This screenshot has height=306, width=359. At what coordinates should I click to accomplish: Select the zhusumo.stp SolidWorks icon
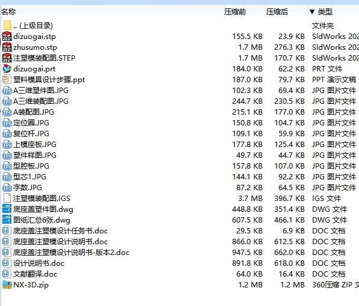coord(7,47)
